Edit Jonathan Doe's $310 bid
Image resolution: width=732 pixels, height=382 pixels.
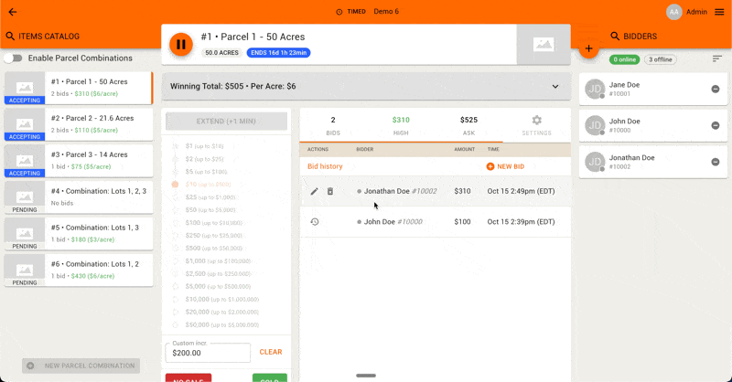coord(315,191)
